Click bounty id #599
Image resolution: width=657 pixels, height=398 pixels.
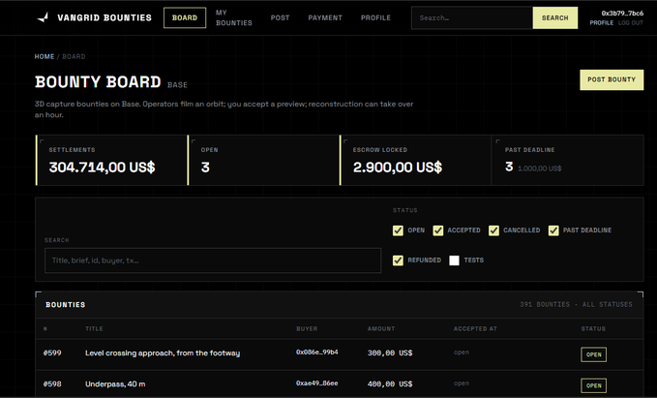52,353
